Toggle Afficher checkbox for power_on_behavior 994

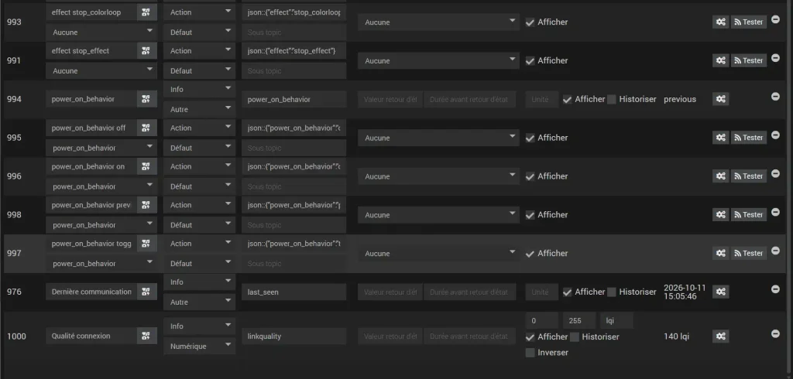tap(568, 100)
